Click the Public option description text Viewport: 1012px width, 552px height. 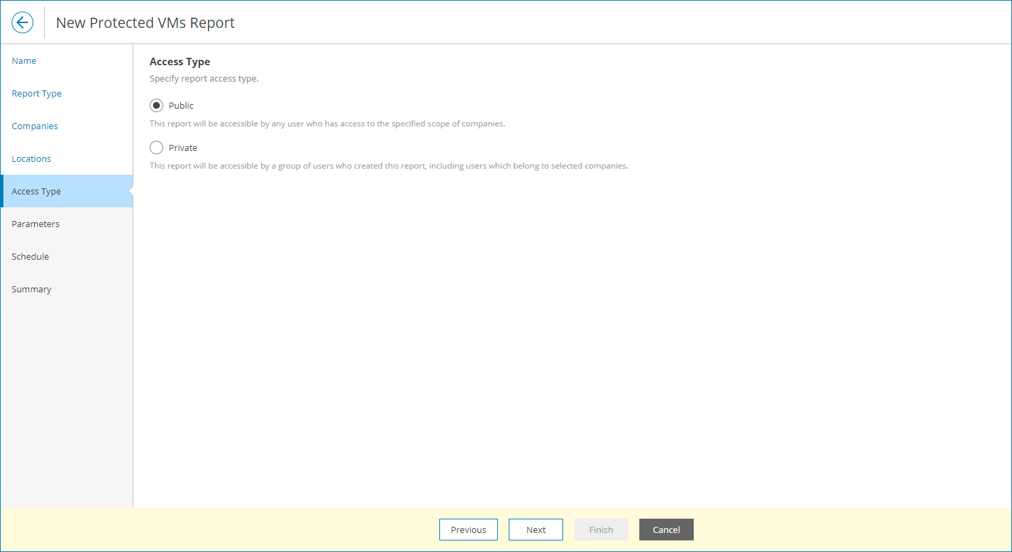click(327, 124)
